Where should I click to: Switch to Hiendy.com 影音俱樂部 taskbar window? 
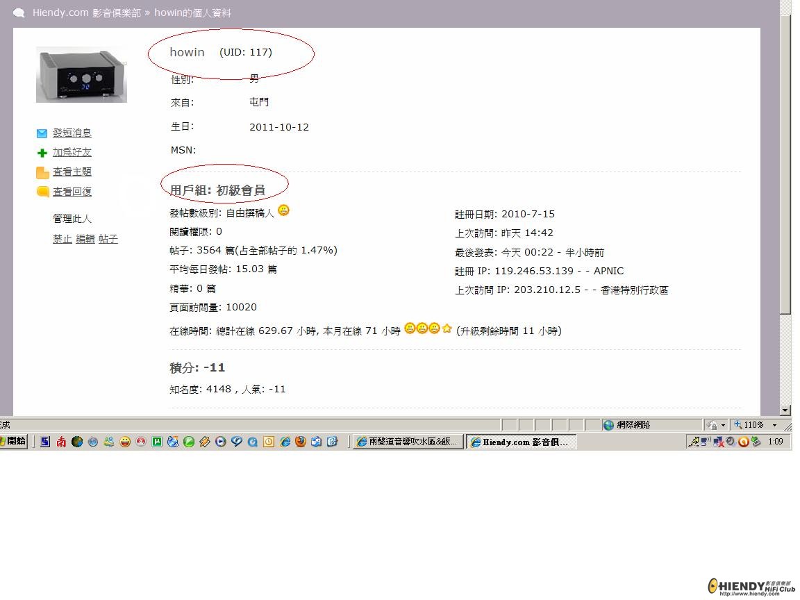click(x=522, y=442)
